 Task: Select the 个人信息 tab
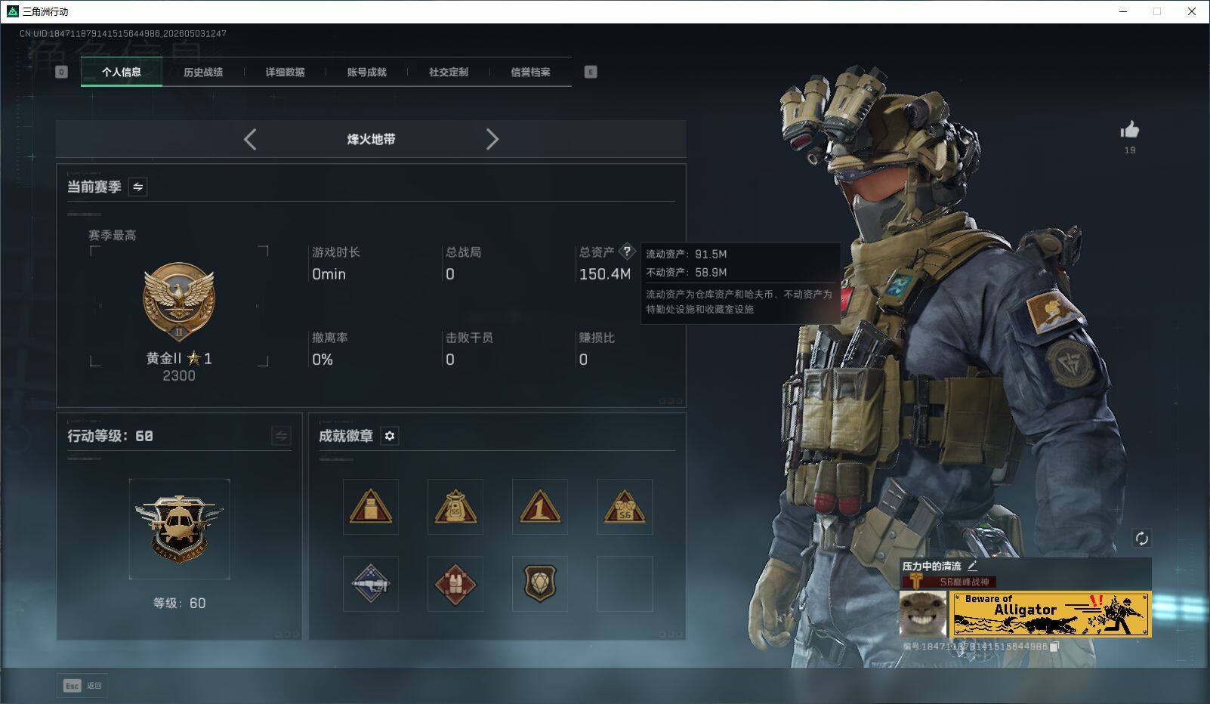point(122,72)
